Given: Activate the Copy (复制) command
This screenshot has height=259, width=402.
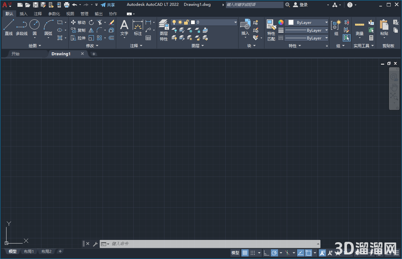Looking at the screenshot, I should pos(78,30).
